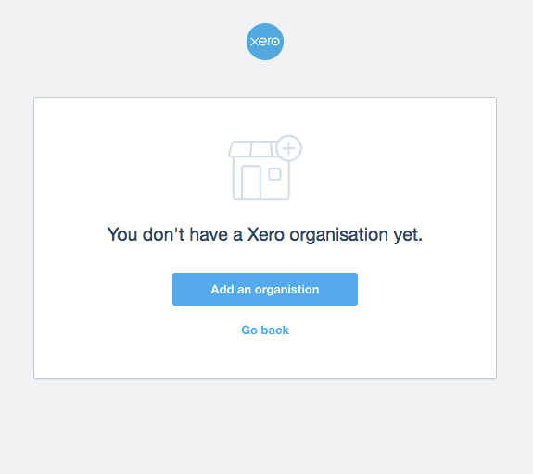Click the word "Xero" in the heading
The height and width of the screenshot is (474, 533).
pyautogui.click(x=265, y=234)
